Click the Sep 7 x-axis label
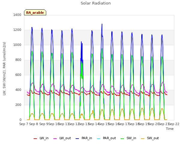Viewport: 192px width, 144px height. [24, 124]
